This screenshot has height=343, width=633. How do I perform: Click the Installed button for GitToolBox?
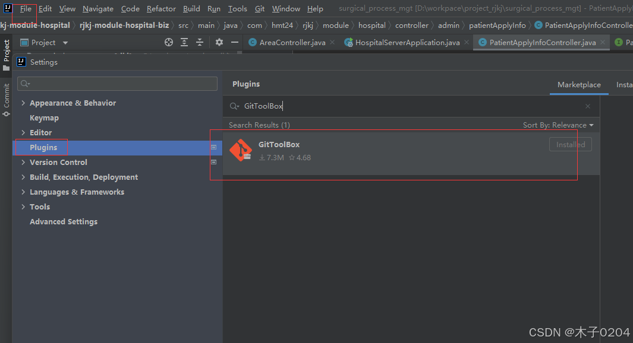(x=571, y=144)
